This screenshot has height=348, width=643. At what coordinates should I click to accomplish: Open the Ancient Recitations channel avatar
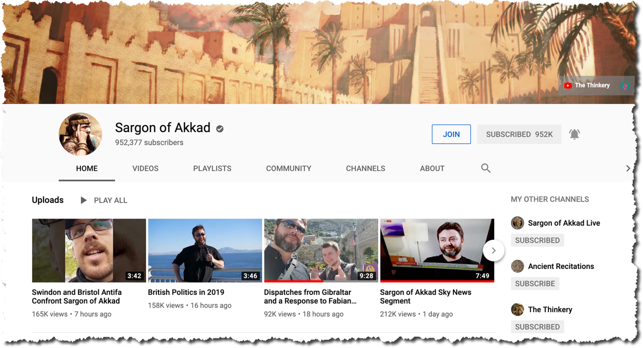(x=518, y=266)
